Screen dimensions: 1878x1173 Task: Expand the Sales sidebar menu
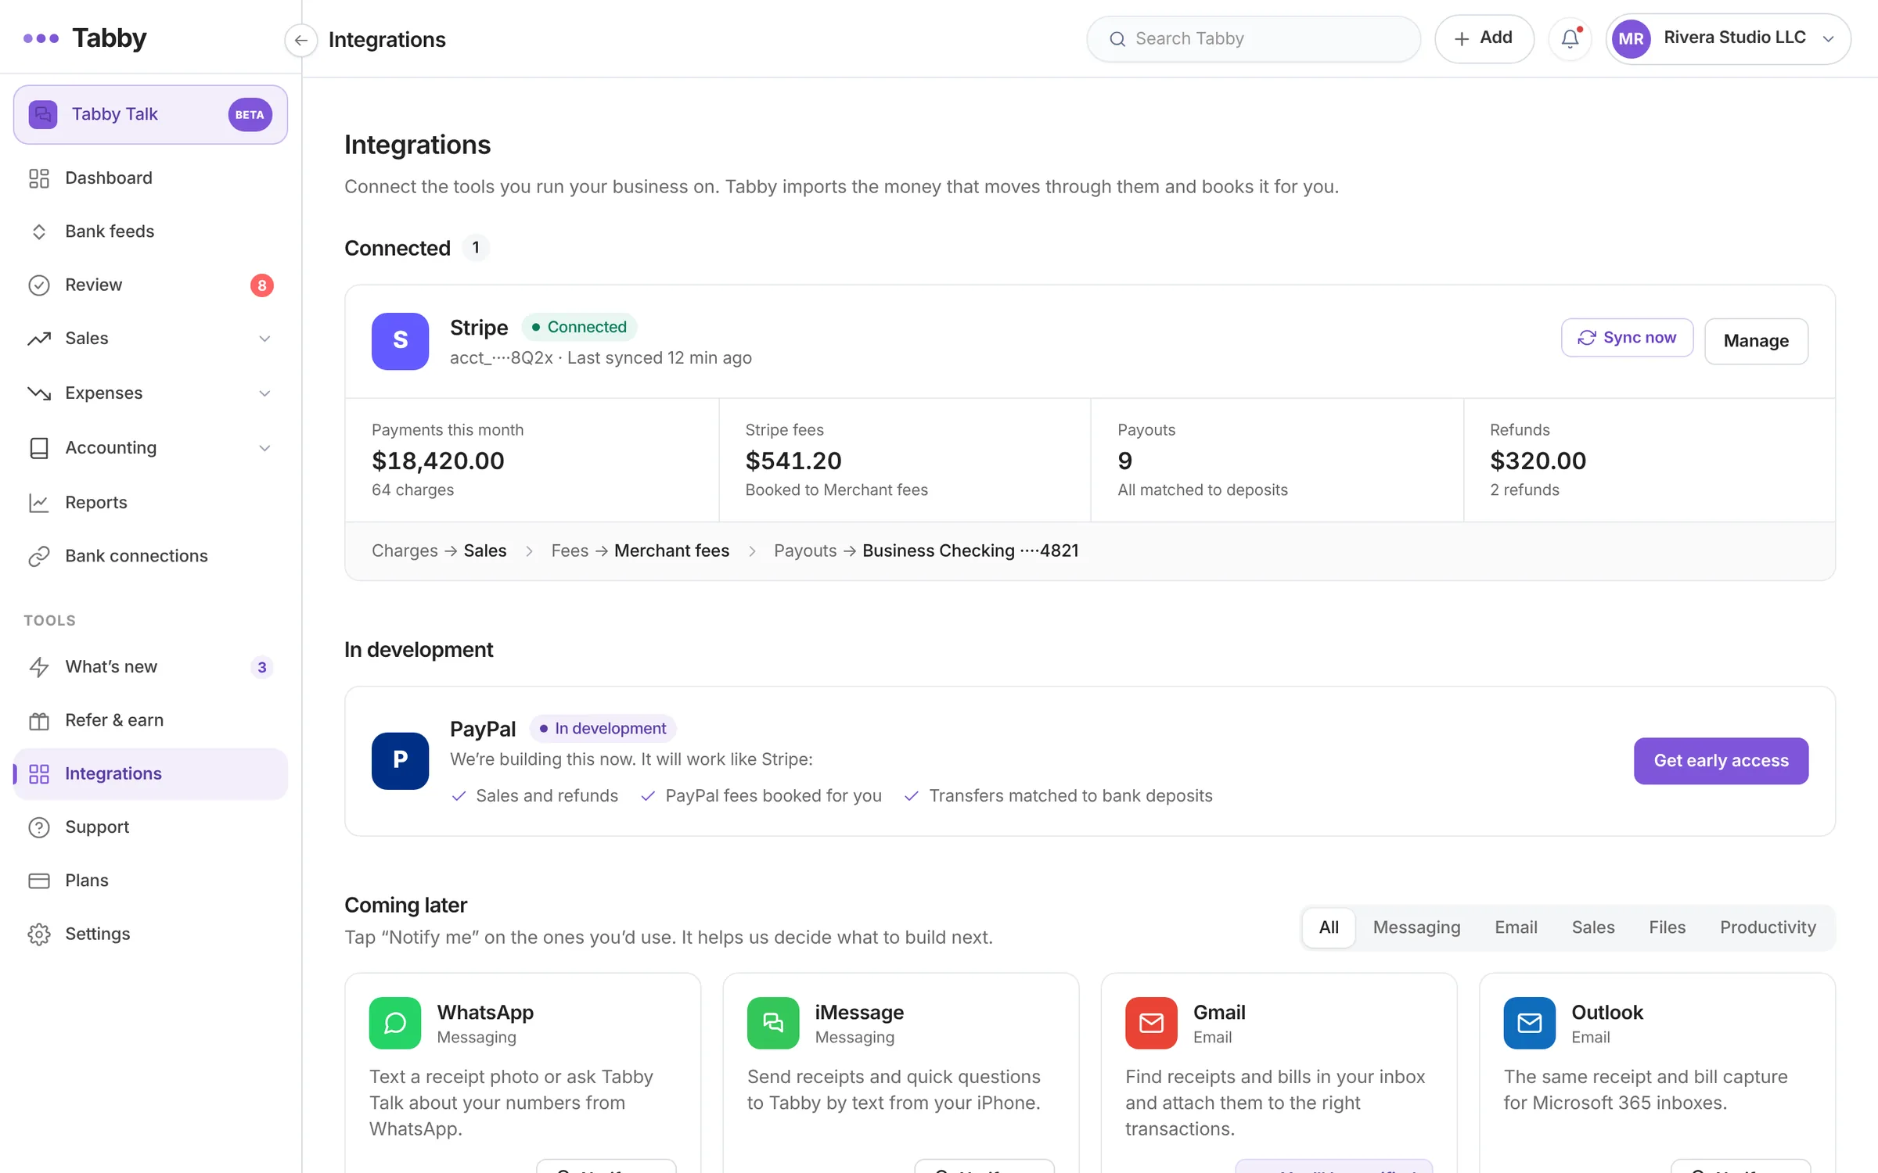click(150, 339)
